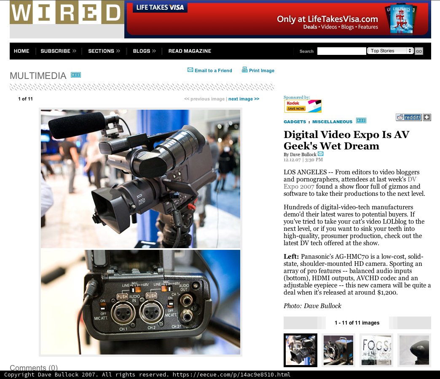Screen dimensions: 440x379
Task: Click the Kodak Save Now sponsor ad
Action: pyautogui.click(x=303, y=106)
